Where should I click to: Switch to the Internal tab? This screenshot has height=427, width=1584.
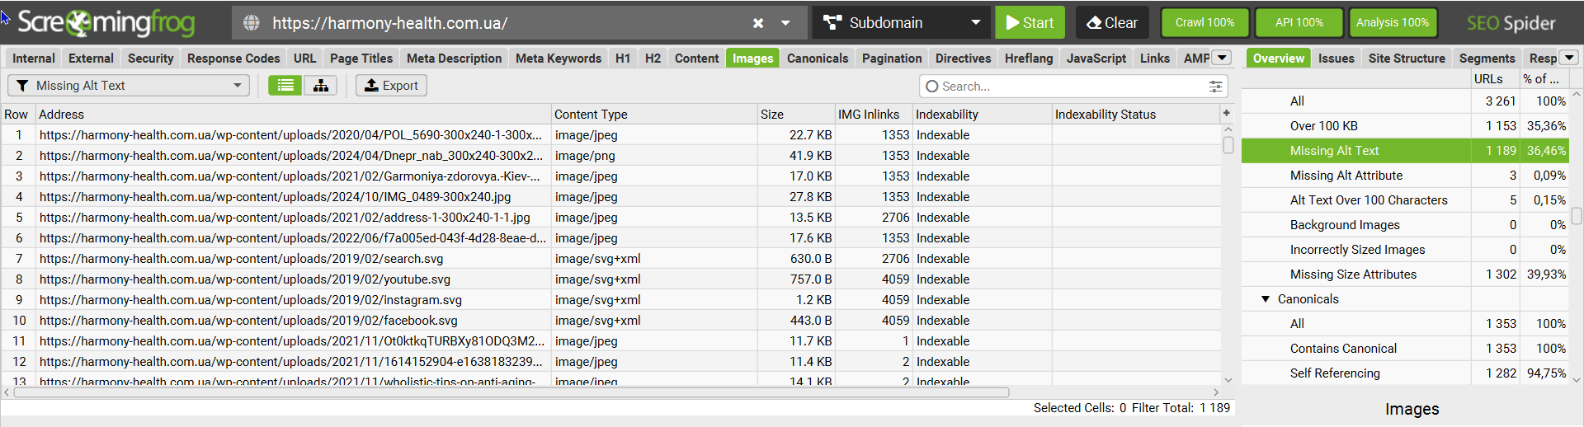tap(34, 58)
